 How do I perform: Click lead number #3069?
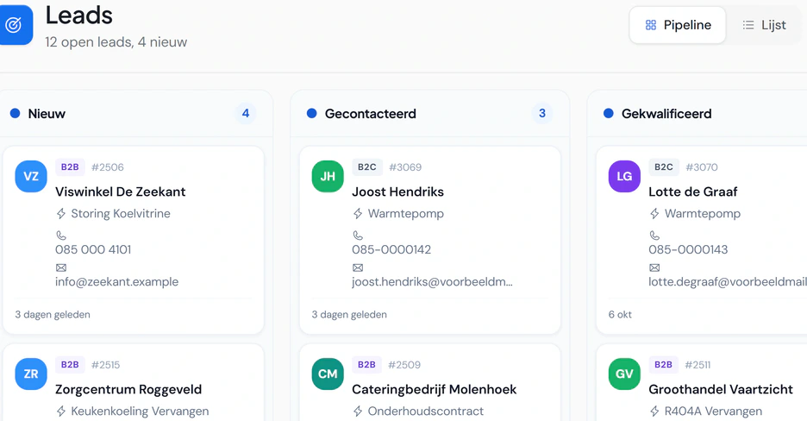405,167
